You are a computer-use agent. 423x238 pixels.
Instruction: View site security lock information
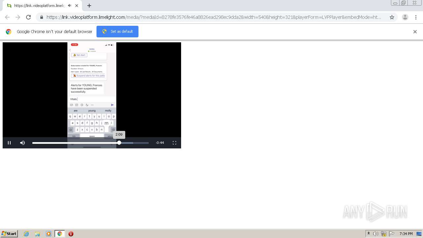tap(41, 17)
